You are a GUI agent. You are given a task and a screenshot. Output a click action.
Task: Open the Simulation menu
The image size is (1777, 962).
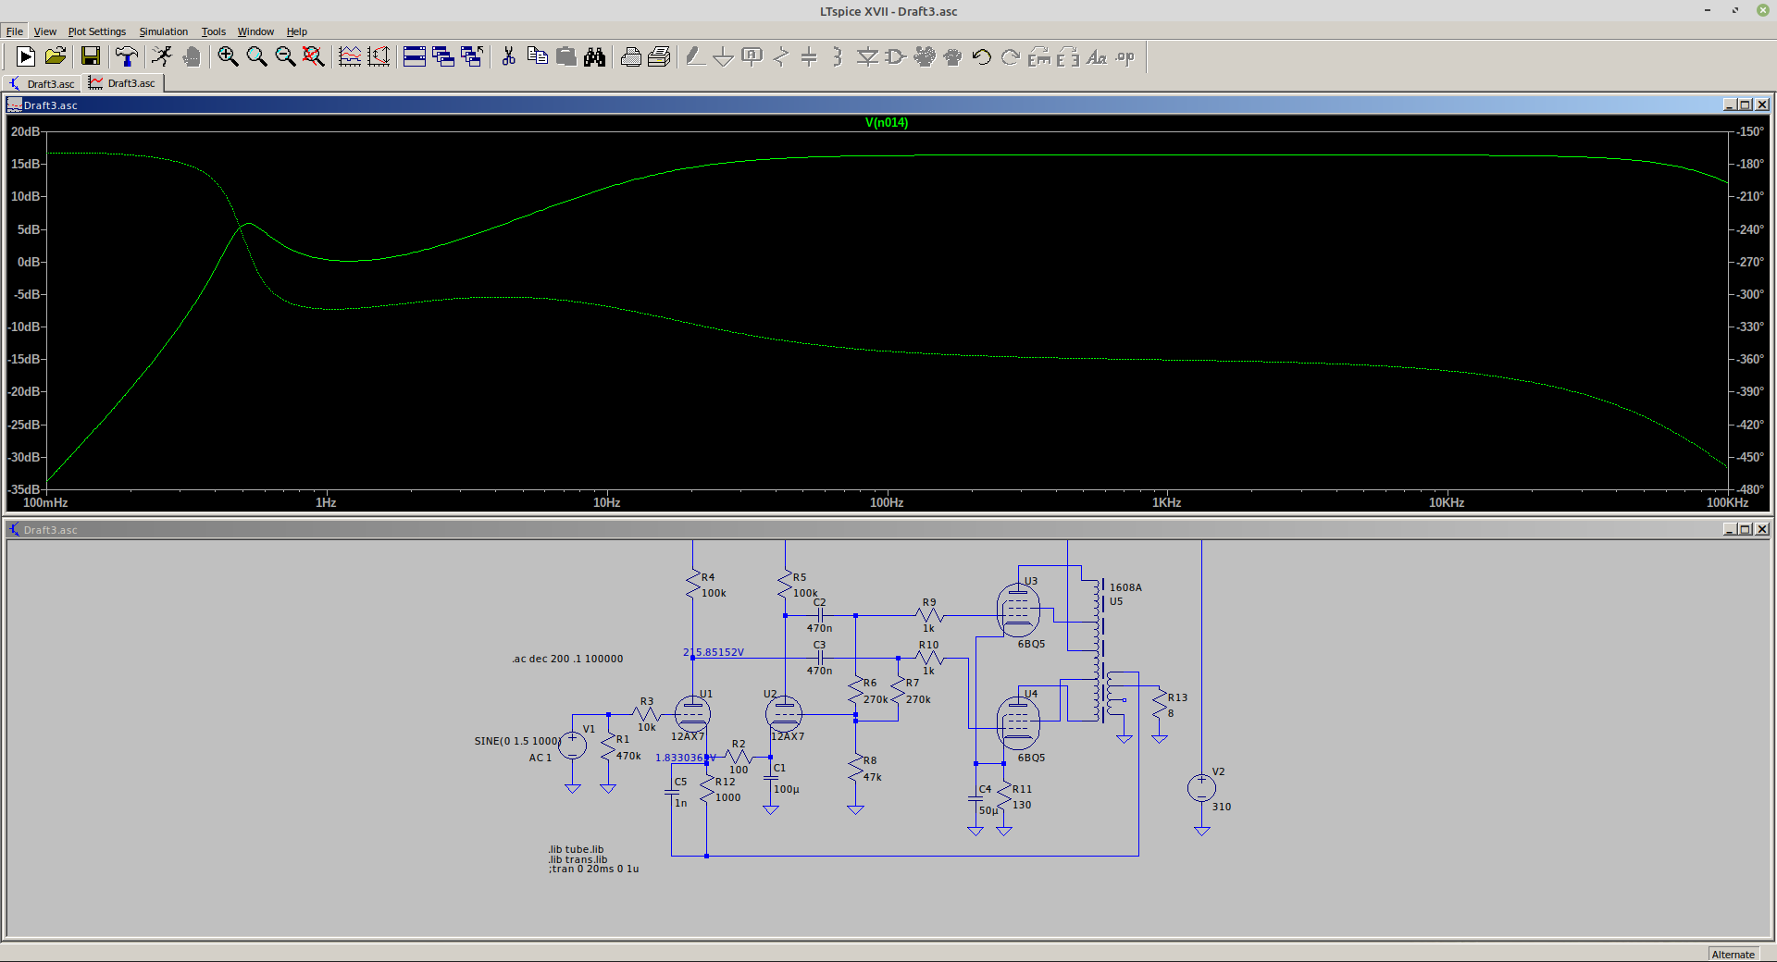tap(163, 31)
